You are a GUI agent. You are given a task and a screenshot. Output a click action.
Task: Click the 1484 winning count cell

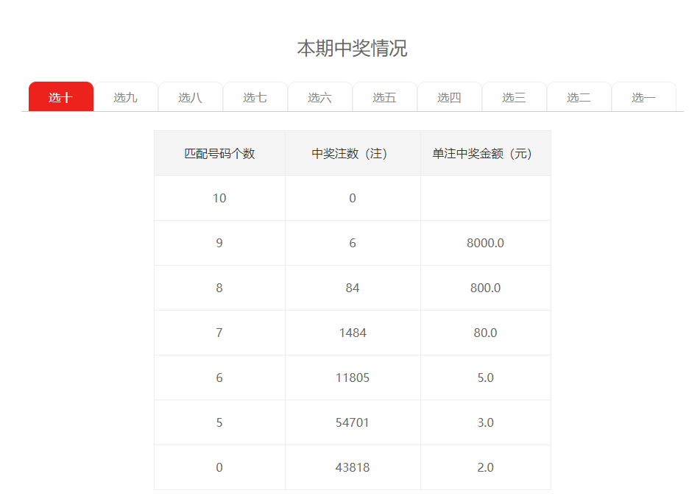353,333
